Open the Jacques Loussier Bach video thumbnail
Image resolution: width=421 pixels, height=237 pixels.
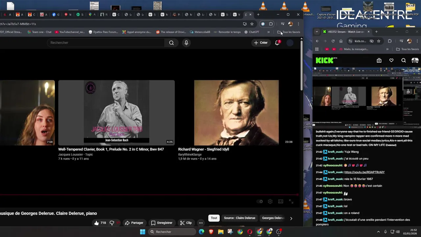116,113
